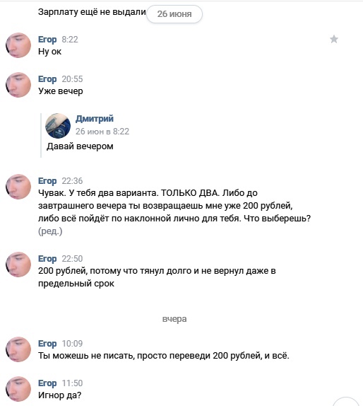This screenshot has height=406, width=363.
Task: Open Егор's avatar beside 'Игнор да?'
Action: click(18, 389)
